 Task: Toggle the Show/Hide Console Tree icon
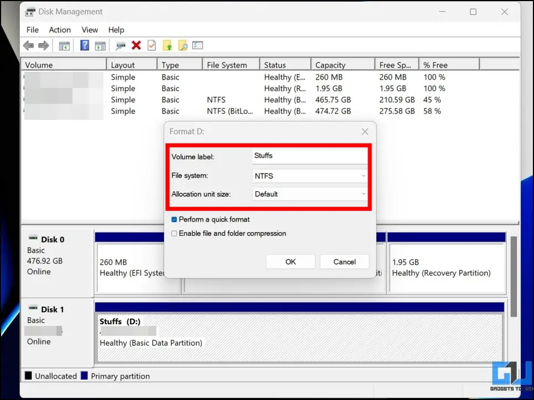64,46
